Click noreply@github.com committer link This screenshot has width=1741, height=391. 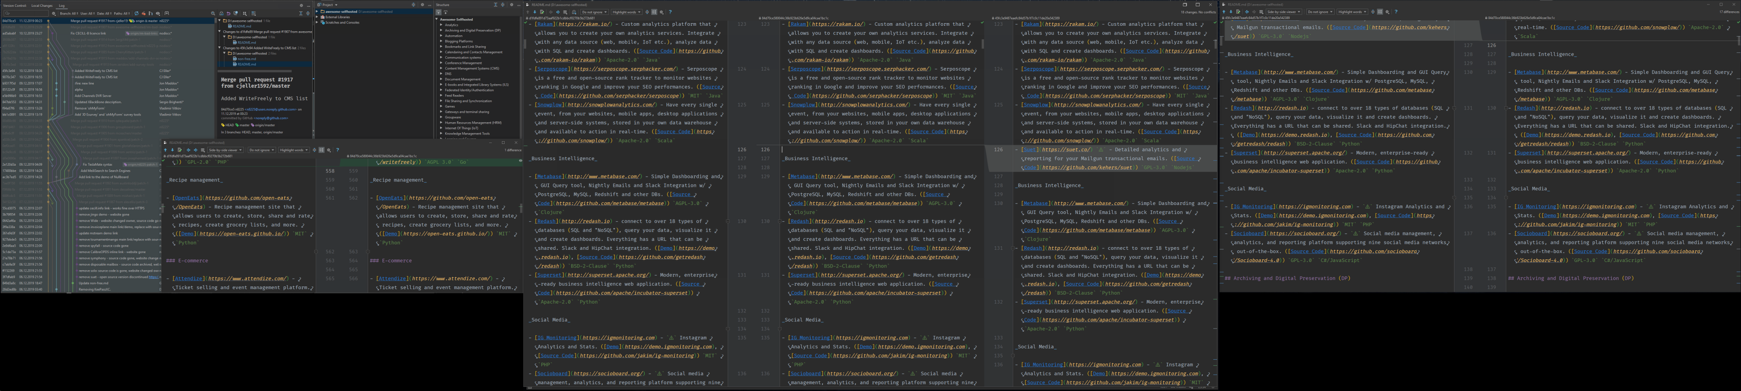271,118
